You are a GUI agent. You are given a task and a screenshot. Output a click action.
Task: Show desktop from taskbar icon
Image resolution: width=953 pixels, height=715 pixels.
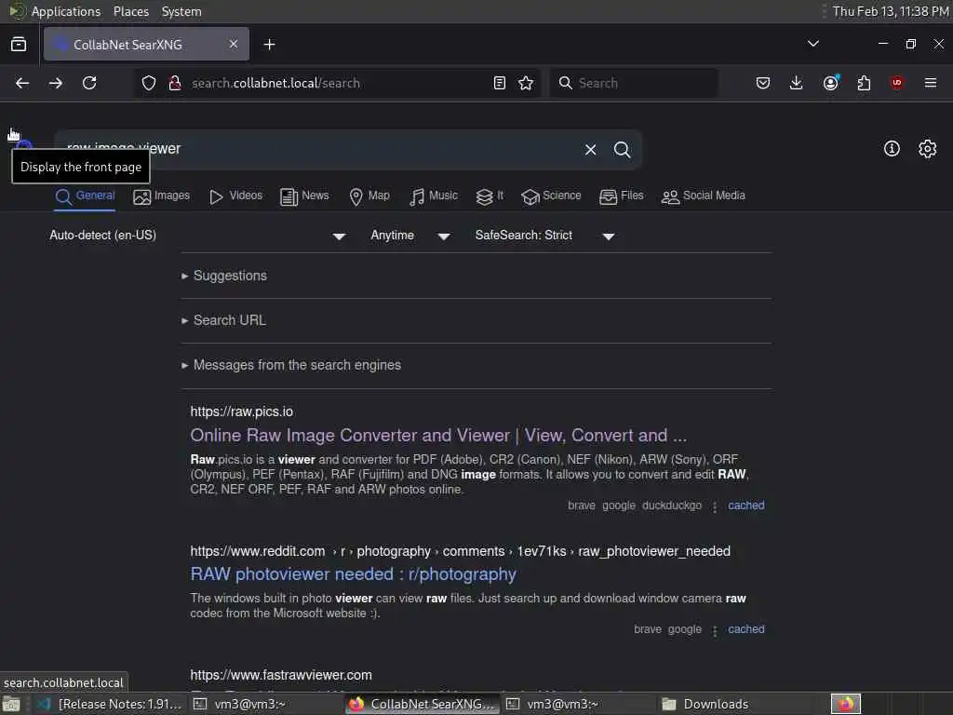(11, 705)
